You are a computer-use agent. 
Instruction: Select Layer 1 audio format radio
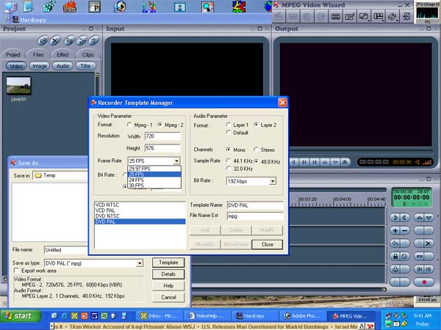(x=229, y=125)
